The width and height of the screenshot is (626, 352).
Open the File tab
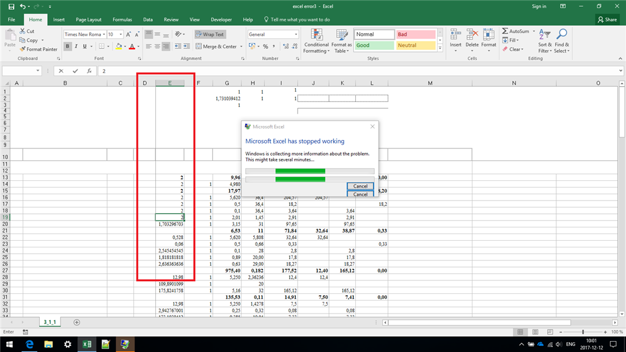pyautogui.click(x=12, y=20)
